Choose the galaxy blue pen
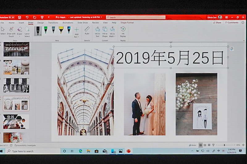The width and height of the screenshot is (247, 164). tap(69, 30)
